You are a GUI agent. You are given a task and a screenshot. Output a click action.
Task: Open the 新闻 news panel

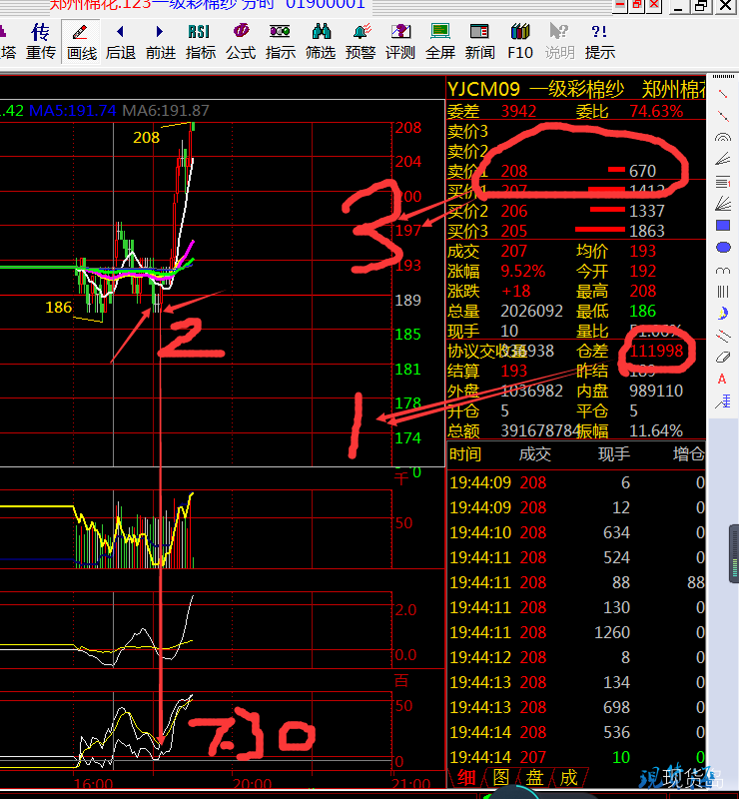[479, 41]
